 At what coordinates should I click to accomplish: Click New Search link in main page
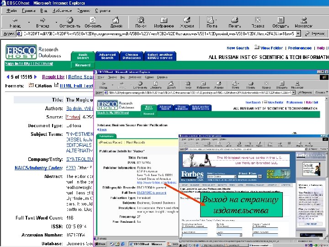pyautogui.click(x=238, y=48)
